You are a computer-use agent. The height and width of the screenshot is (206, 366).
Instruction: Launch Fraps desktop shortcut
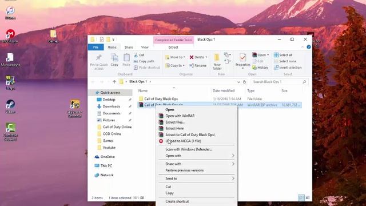10,83
